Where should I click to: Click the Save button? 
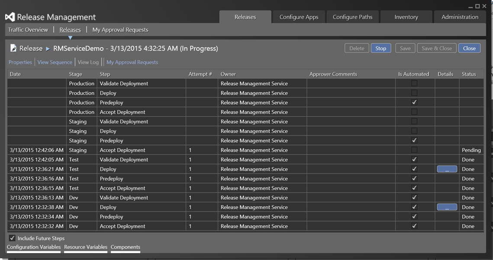405,48
